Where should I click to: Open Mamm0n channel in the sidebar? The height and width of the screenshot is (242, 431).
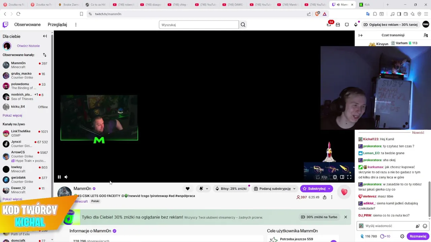coord(26,65)
